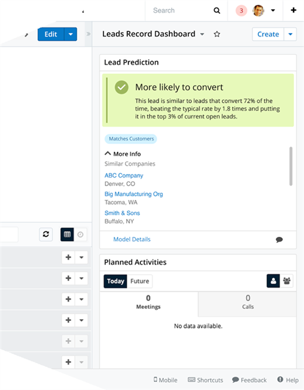Image resolution: width=304 pixels, height=390 pixels.
Task: Open the Create button dropdown arrow
Action: pyautogui.click(x=290, y=34)
